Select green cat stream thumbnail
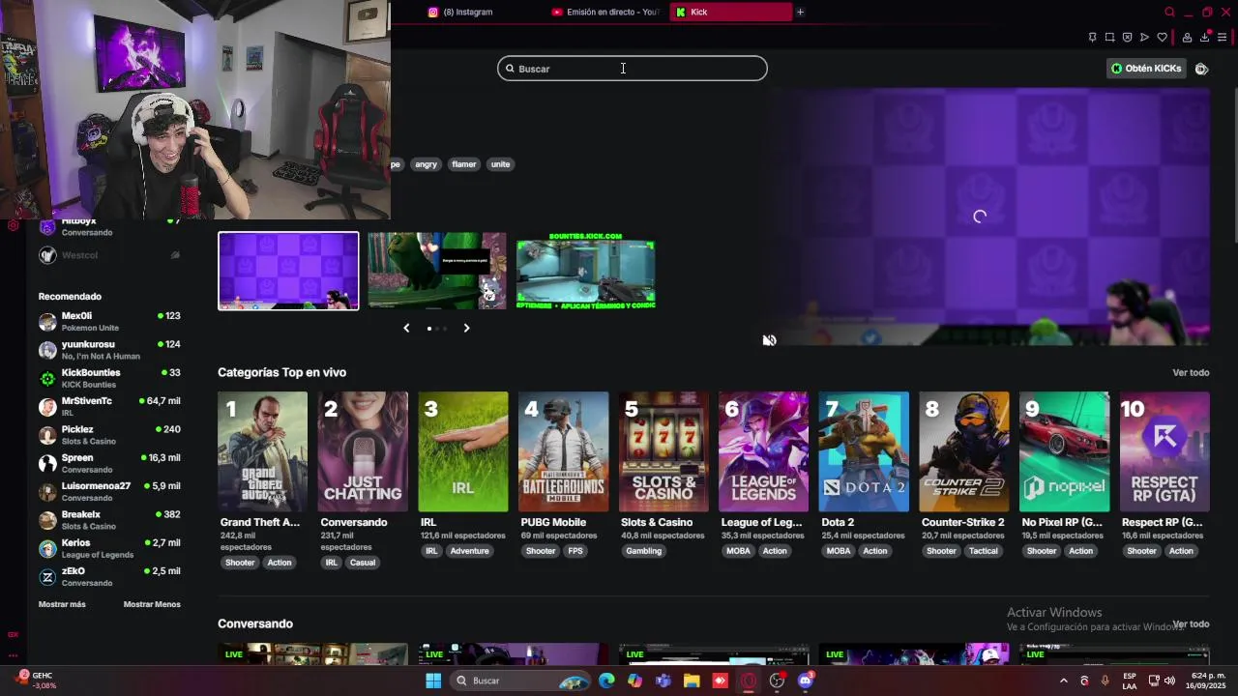Viewport: 1238px width, 696px height. 437,271
